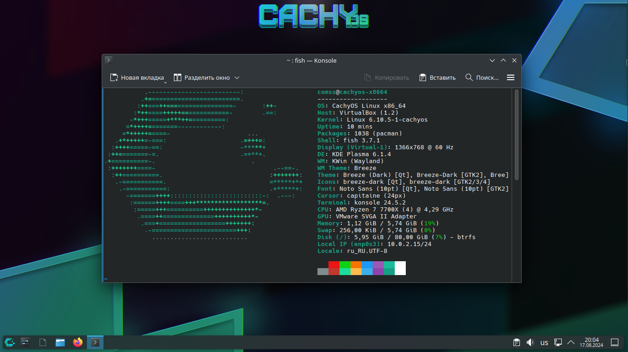Image resolution: width=628 pixels, height=352 pixels.
Task: Switch keyboard layout via 'us' indicator
Action: (544, 342)
